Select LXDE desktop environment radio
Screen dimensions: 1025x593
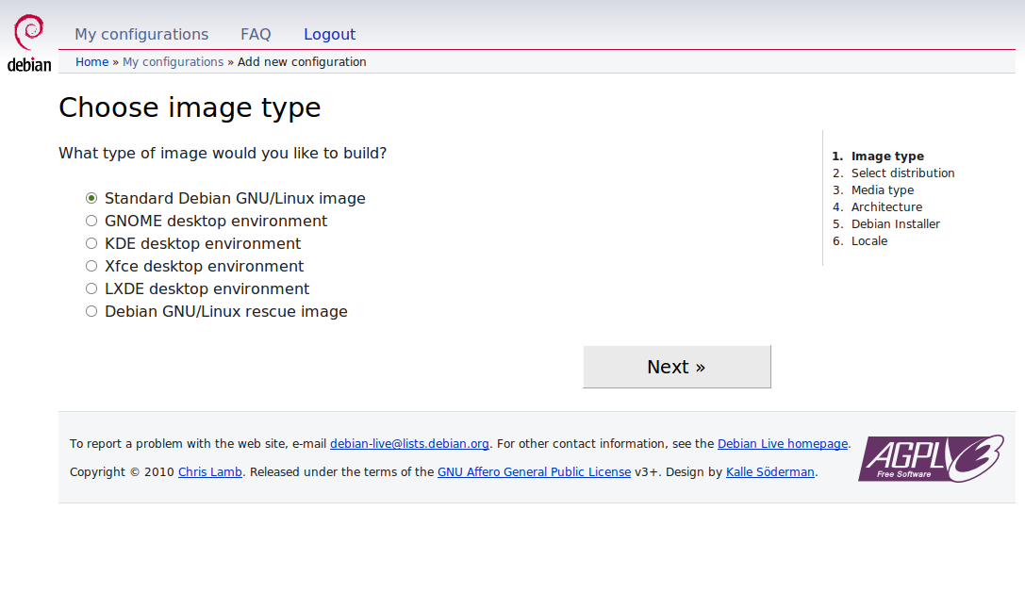pyautogui.click(x=91, y=288)
